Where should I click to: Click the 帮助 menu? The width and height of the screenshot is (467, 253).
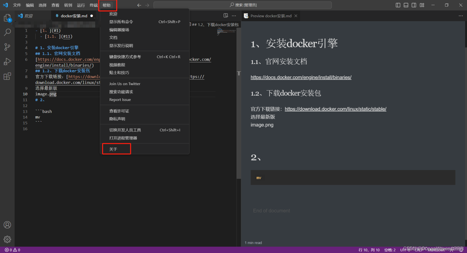106,5
